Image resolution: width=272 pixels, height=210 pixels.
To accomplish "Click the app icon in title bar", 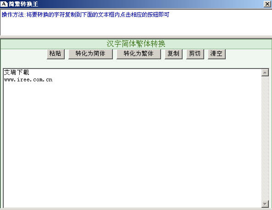I will pos(4,4).
